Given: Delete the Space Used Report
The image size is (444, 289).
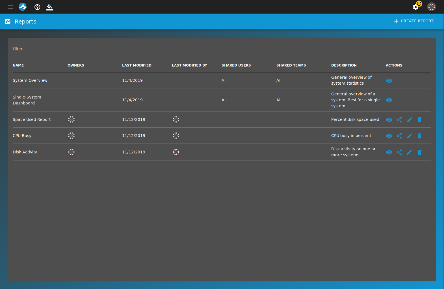Looking at the screenshot, I should [x=420, y=120].
